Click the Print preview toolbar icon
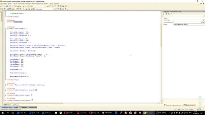 point(20,6)
